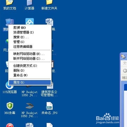
Task: Select 搜索(E)... from the context menu
Action: coord(30,37)
